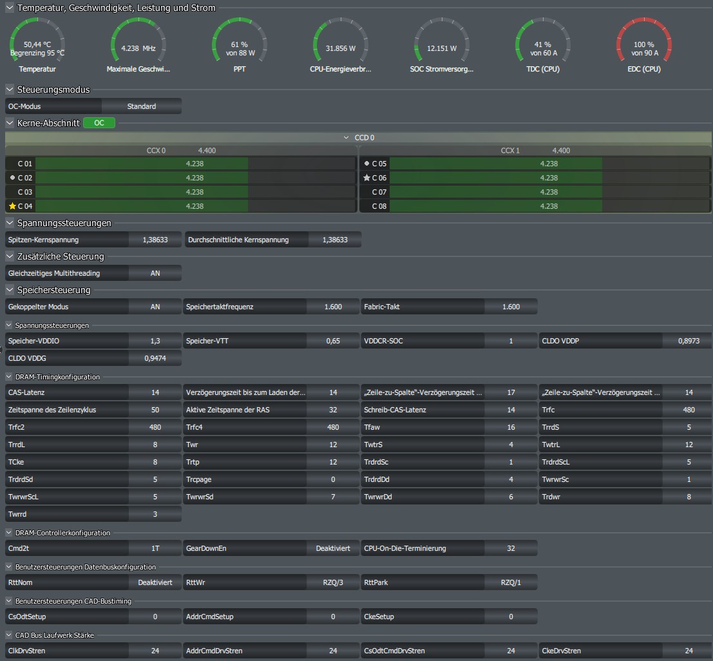The width and height of the screenshot is (713, 661).
Task: Collapse the Kerne-Abschnitt section
Action: pyautogui.click(x=10, y=123)
